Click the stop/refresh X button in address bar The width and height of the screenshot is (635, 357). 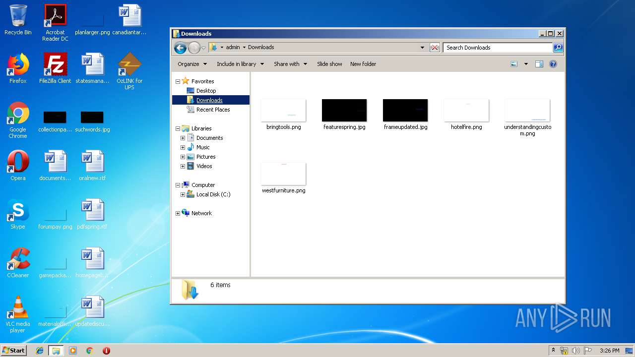(x=435, y=48)
